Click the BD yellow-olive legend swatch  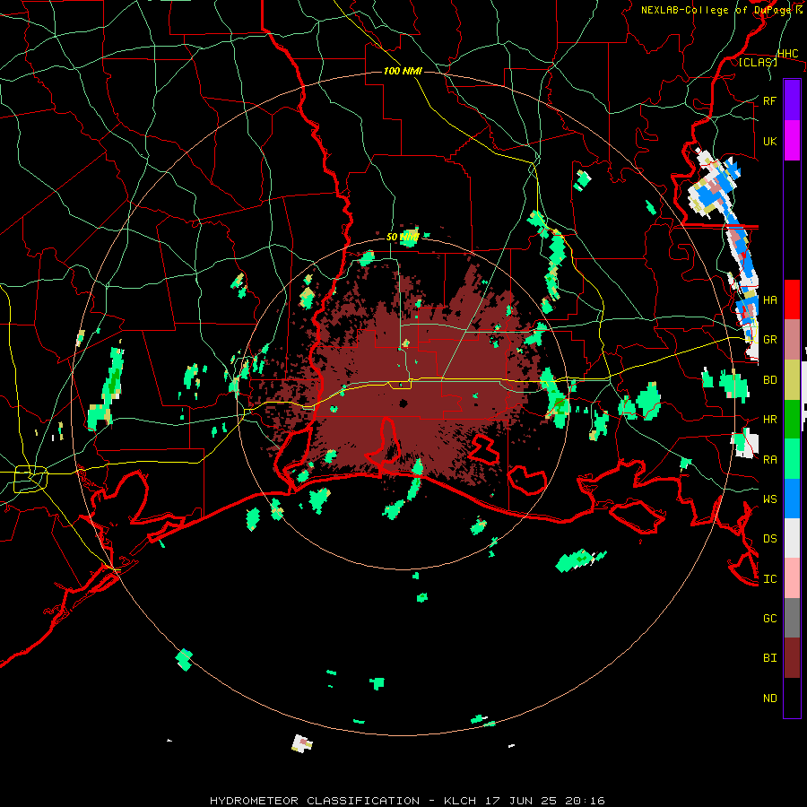[792, 380]
